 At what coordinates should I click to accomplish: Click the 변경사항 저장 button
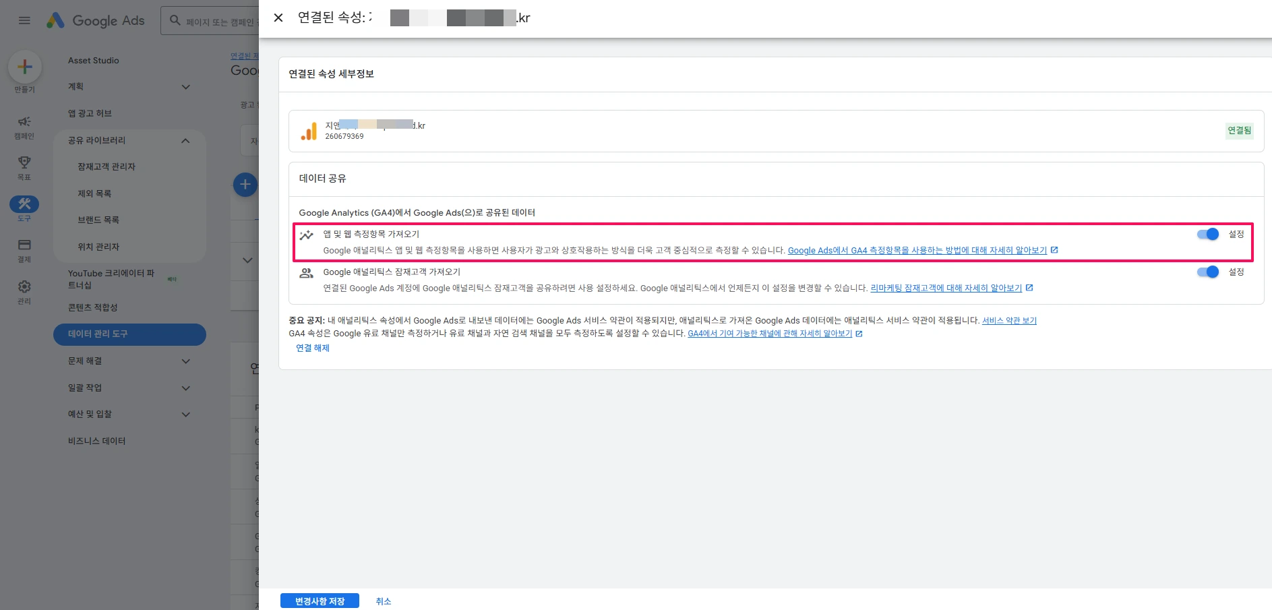320,601
